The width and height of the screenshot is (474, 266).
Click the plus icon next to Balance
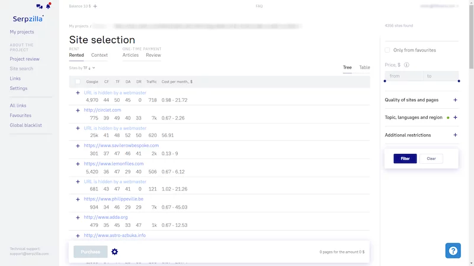[x=95, y=6]
